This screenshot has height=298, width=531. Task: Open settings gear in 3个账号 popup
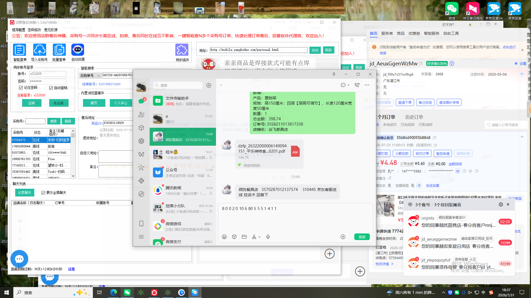[501, 204]
